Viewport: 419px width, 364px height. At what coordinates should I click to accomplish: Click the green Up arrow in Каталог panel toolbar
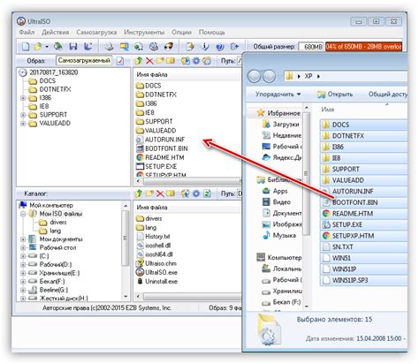tap(139, 193)
